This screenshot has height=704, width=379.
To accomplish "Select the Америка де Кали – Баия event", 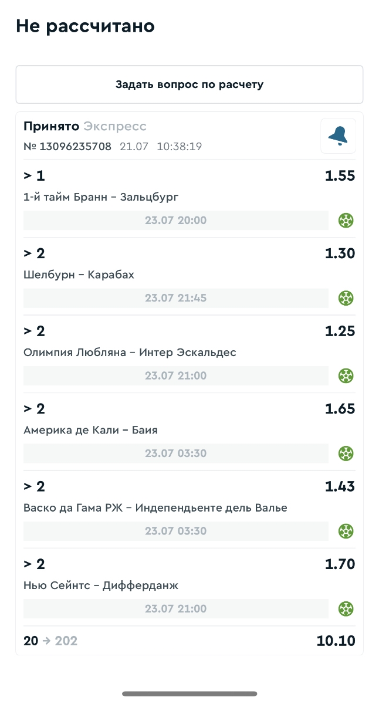I will click(90, 430).
